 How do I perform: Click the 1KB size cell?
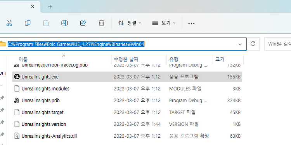pyautogui.click(x=237, y=124)
